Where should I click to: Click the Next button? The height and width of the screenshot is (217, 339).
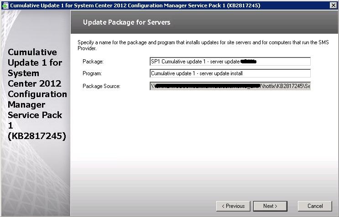[x=270, y=206]
